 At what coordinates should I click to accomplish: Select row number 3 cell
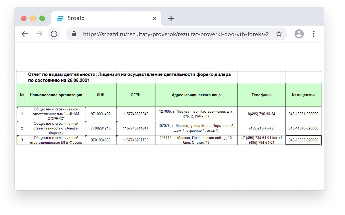[x=22, y=140]
